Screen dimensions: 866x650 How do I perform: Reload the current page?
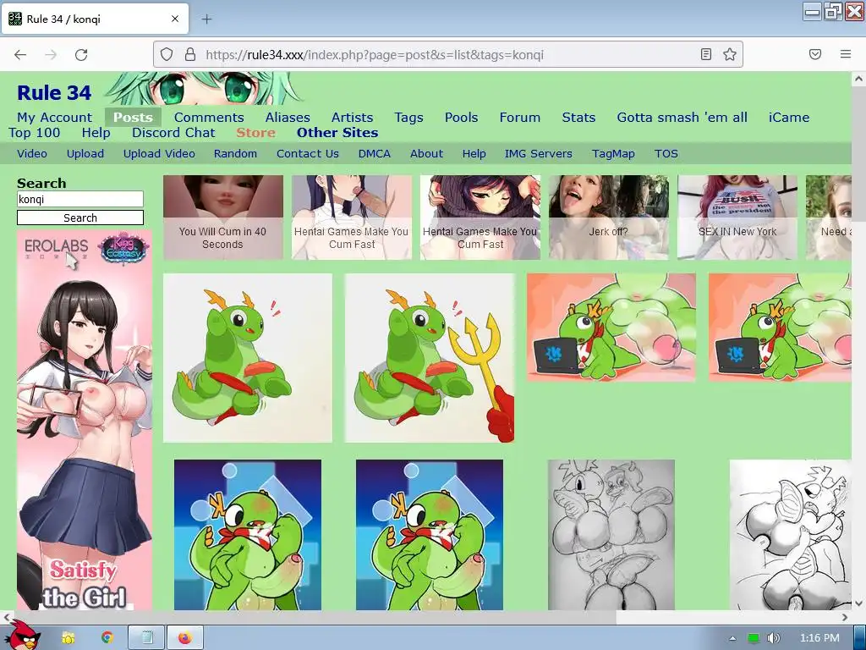[81, 54]
